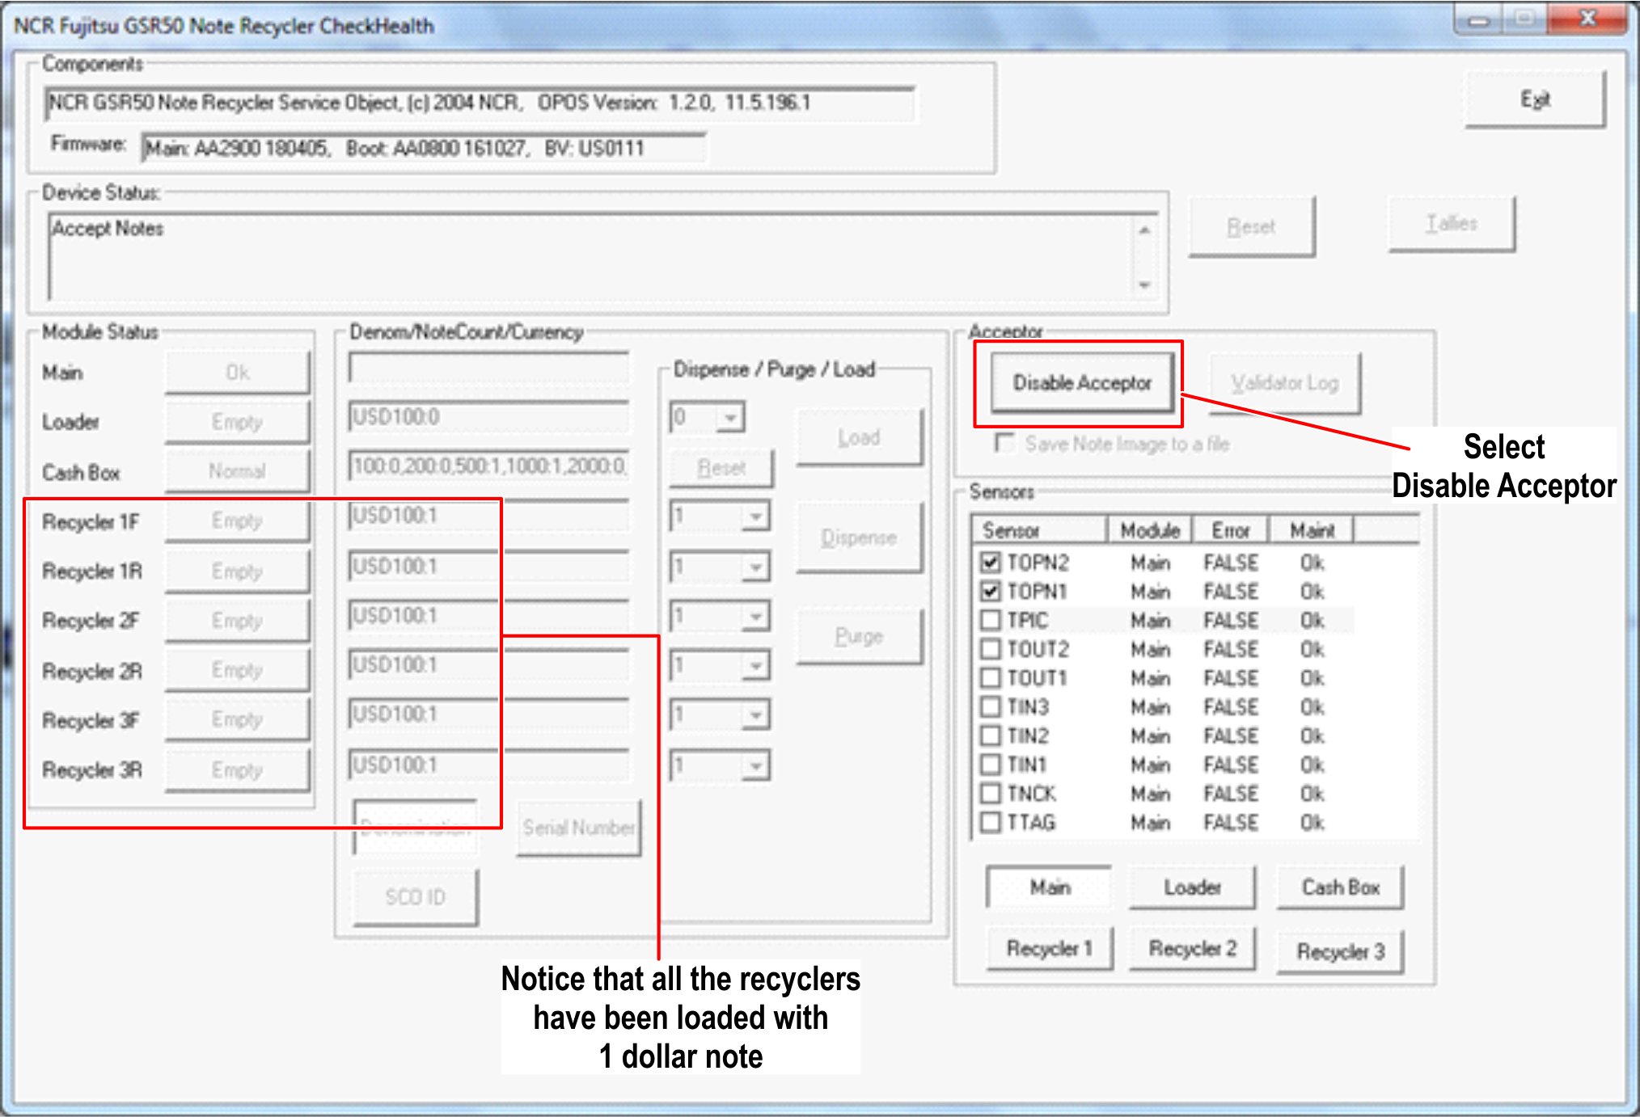Check the TIN3 sensor checkbox

(990, 706)
